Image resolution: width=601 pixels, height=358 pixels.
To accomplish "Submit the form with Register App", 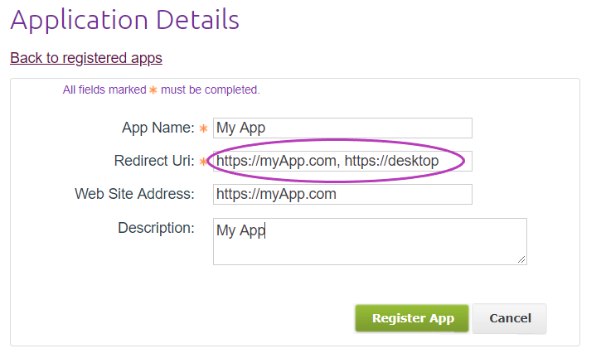I will (x=412, y=318).
